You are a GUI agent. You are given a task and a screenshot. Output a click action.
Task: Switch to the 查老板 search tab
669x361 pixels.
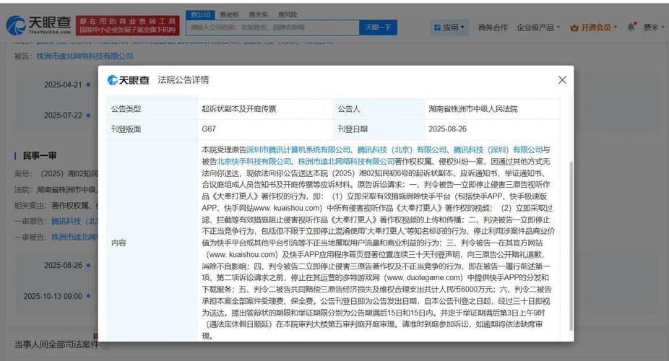point(229,14)
